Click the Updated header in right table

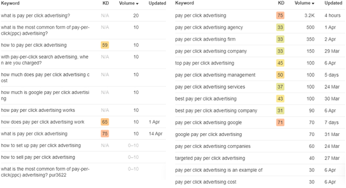[x=333, y=3]
